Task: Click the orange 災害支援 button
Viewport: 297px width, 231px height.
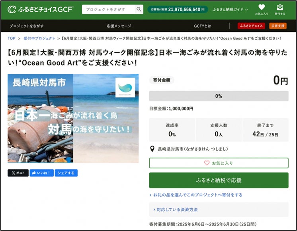Action: (x=278, y=26)
